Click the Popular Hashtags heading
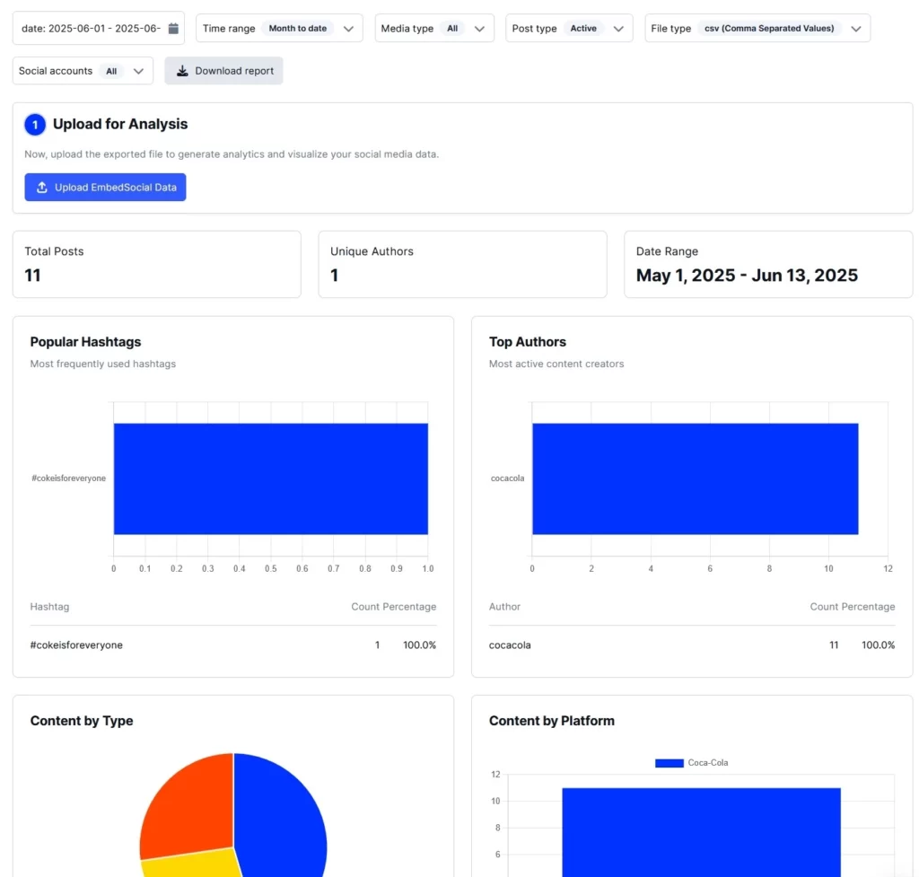 (85, 342)
